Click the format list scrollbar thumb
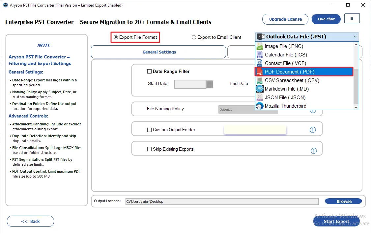The image size is (371, 234). [x=356, y=87]
